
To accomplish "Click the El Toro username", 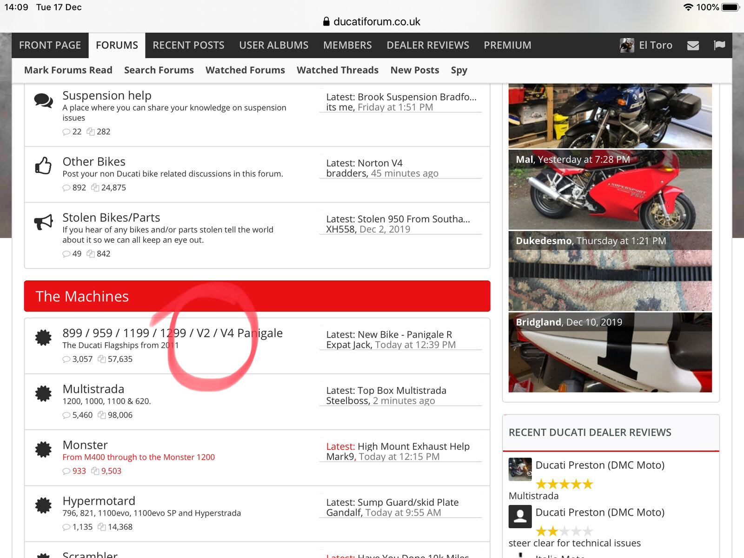I will point(656,45).
